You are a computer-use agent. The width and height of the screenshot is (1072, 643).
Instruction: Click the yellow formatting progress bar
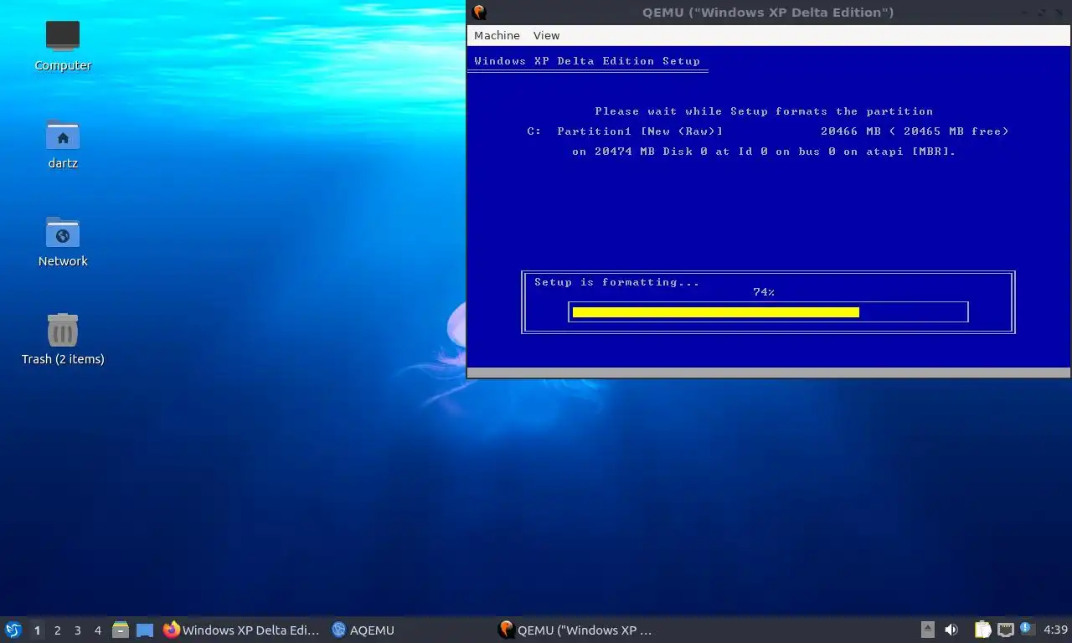[x=716, y=312]
